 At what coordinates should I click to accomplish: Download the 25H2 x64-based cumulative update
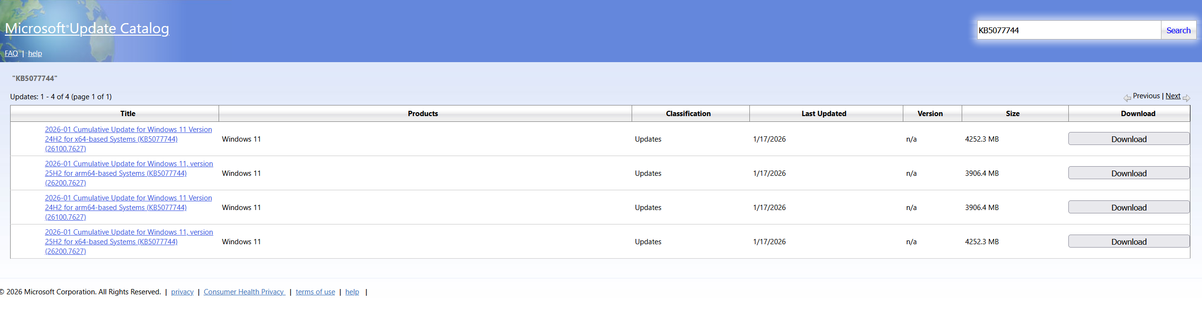[1129, 242]
